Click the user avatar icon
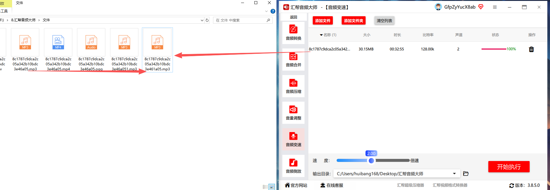 pos(438,7)
